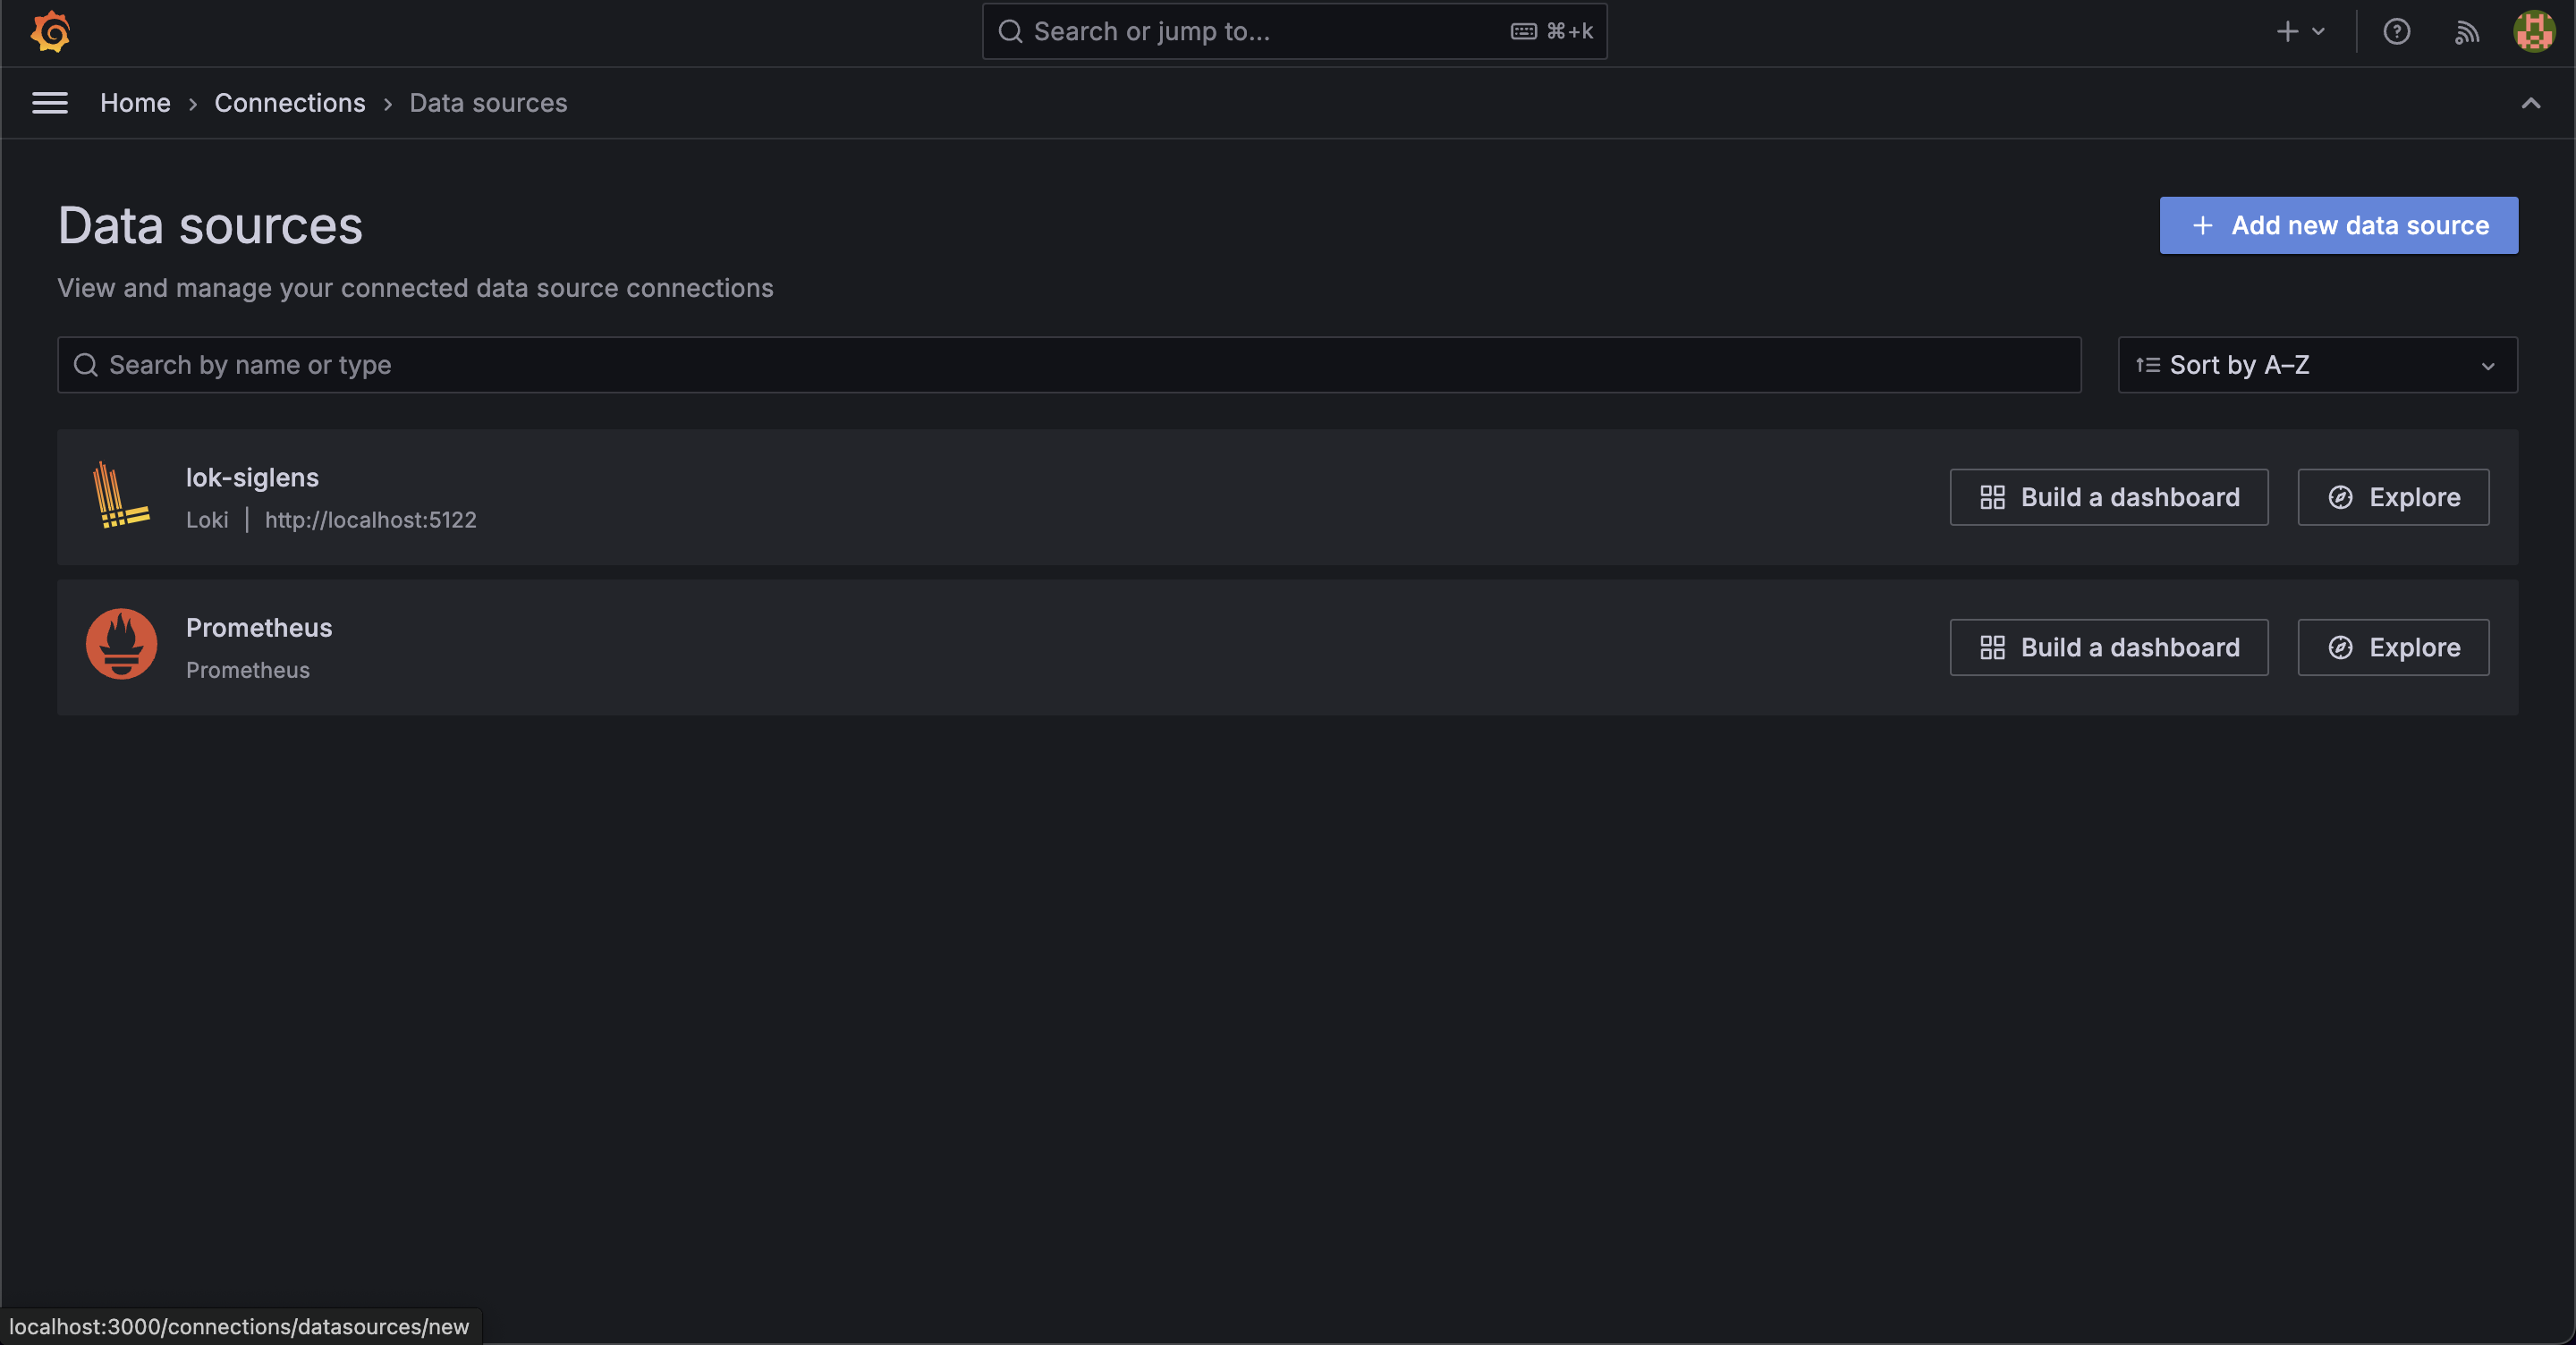
Task: Click the Data sources page heading
Action: pyautogui.click(x=210, y=226)
